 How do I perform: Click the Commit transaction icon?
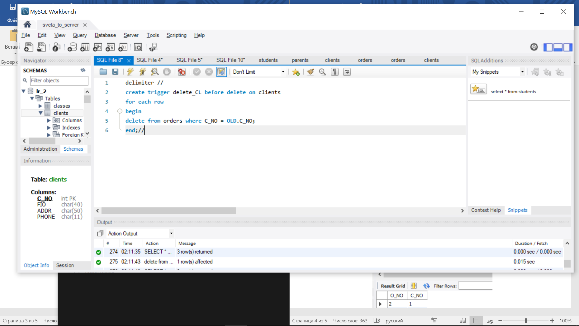(197, 72)
